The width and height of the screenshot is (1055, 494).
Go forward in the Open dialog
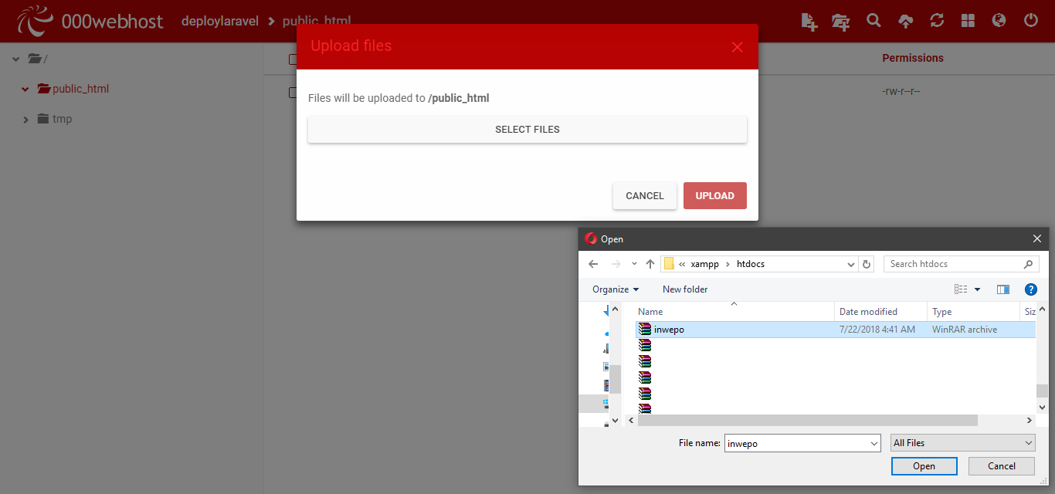[616, 264]
